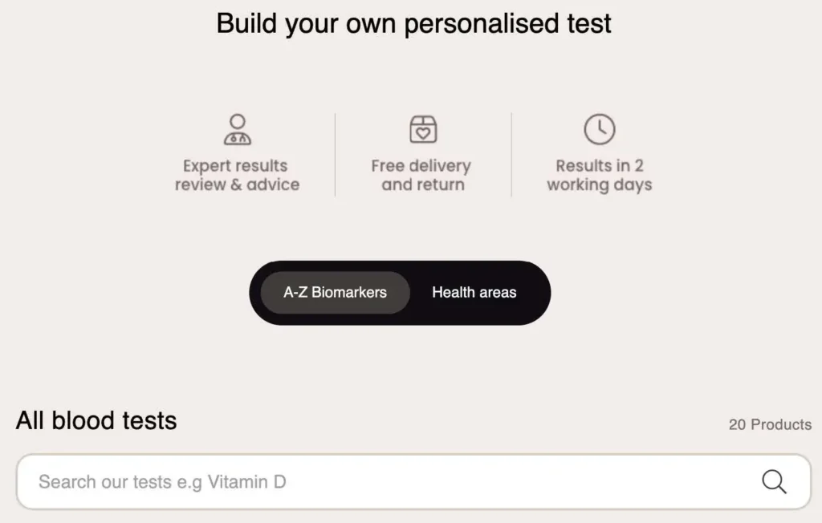The width and height of the screenshot is (822, 523).
Task: Click the 'Expert results review & advice' text
Action: (237, 175)
